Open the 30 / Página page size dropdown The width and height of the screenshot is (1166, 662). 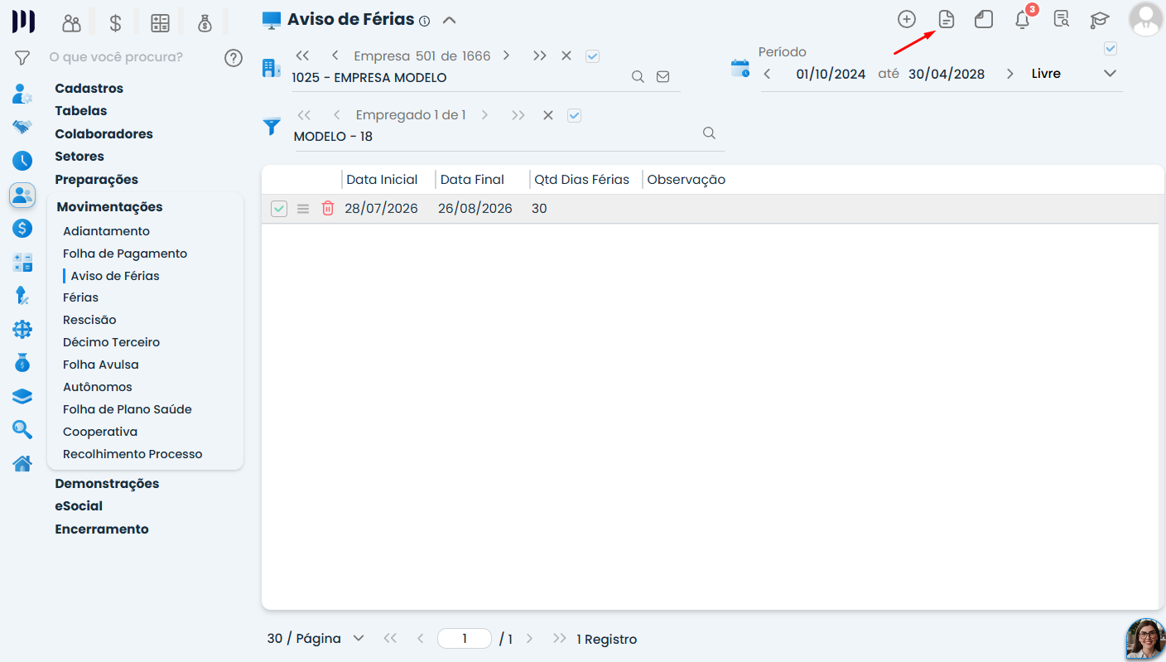316,639
